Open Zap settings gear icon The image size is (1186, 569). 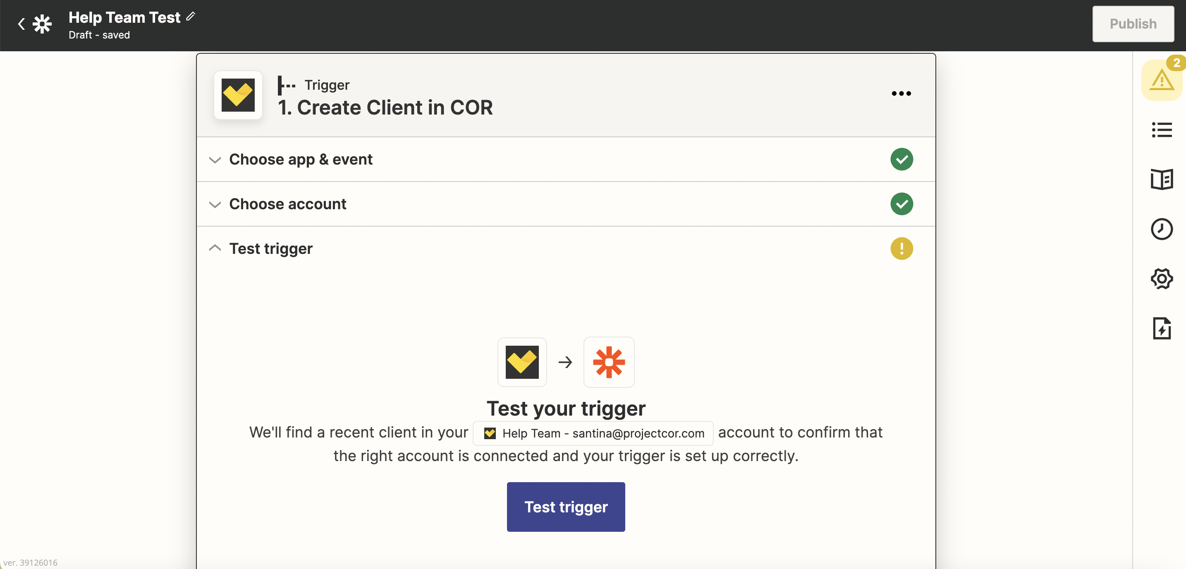tap(1162, 279)
